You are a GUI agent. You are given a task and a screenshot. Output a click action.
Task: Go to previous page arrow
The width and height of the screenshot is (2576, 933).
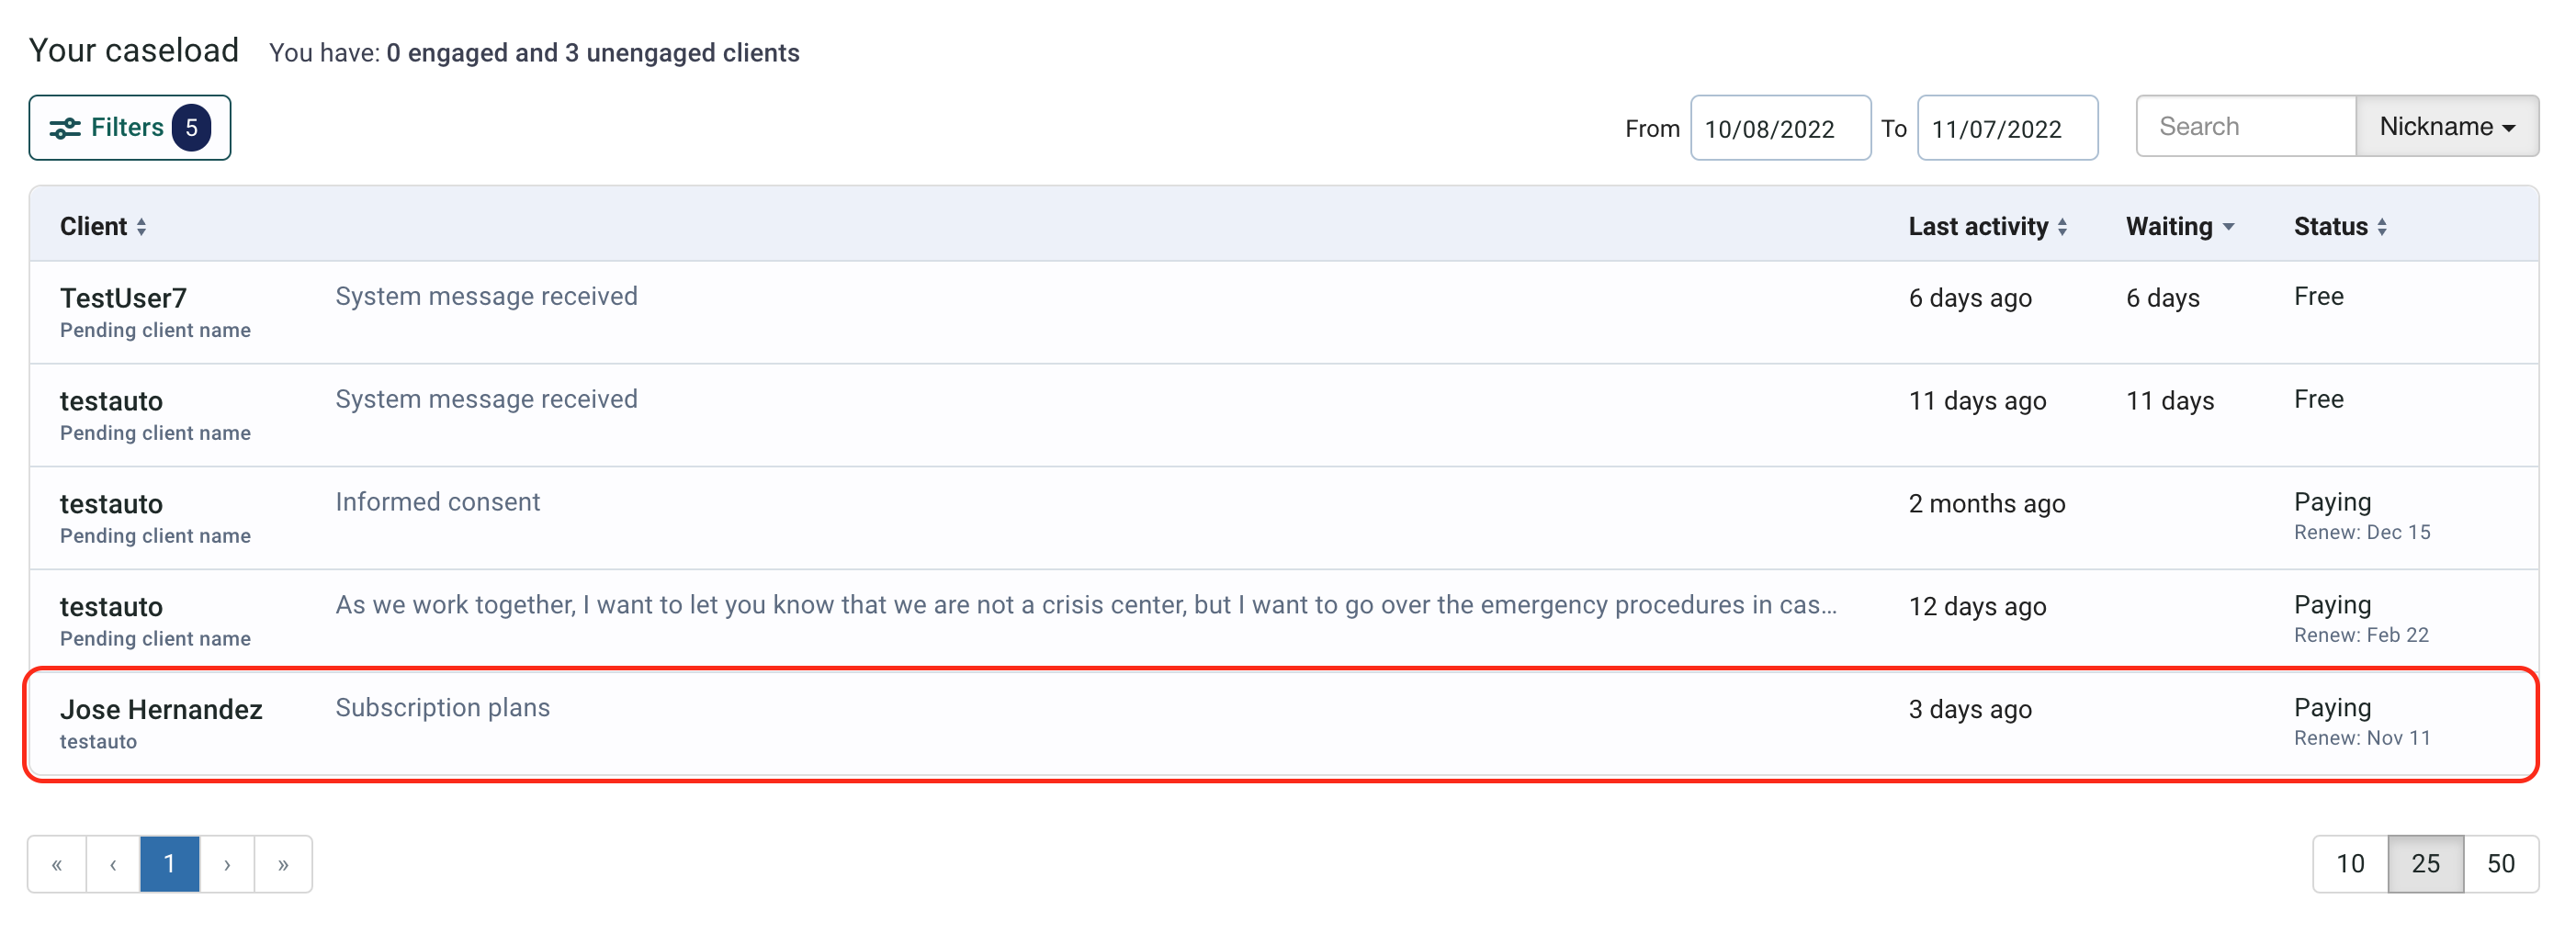tap(113, 864)
